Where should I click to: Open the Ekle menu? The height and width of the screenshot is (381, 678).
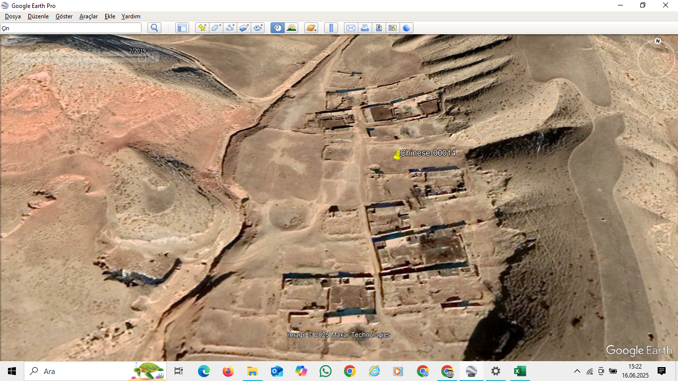pyautogui.click(x=110, y=16)
